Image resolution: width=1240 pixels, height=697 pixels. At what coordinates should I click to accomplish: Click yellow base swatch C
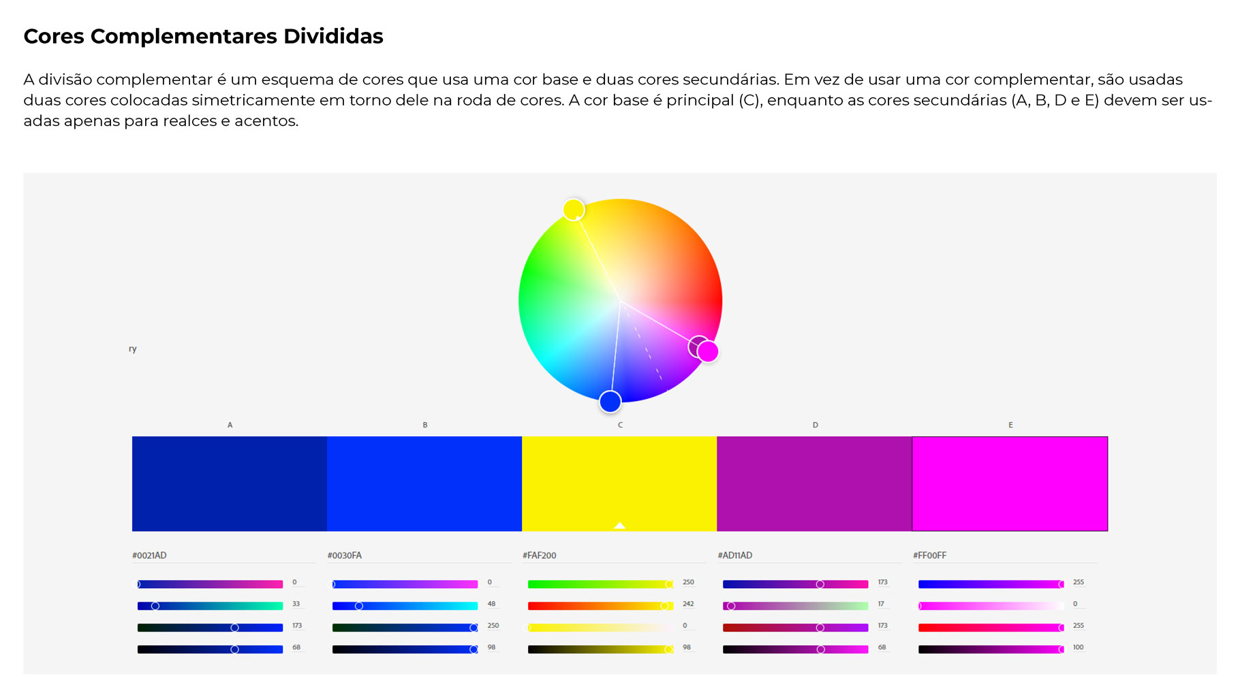(x=619, y=483)
